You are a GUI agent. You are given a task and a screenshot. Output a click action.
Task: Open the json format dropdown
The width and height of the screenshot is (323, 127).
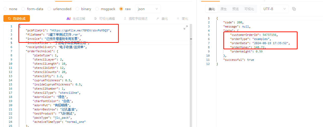click(x=148, y=9)
